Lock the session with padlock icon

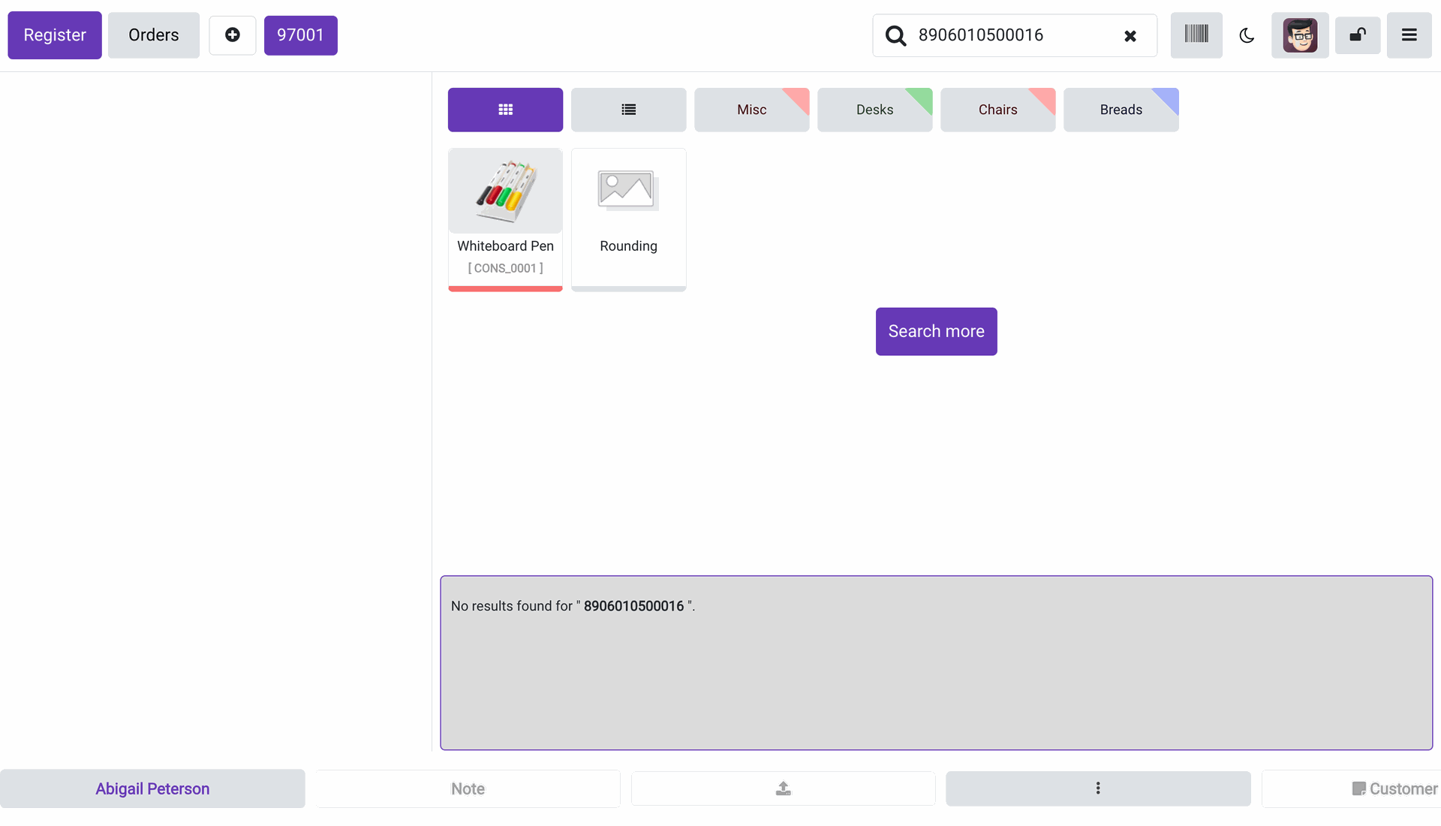[1358, 35]
